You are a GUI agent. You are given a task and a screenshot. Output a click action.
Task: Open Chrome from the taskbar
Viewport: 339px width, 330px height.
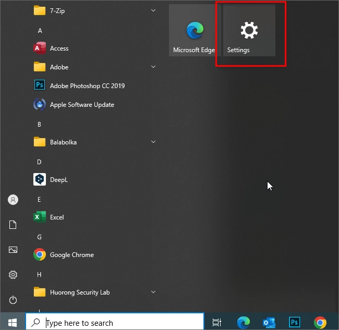pyautogui.click(x=320, y=322)
